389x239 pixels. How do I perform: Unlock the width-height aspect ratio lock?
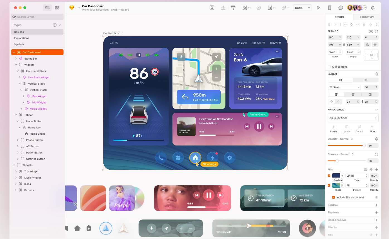click(x=344, y=45)
